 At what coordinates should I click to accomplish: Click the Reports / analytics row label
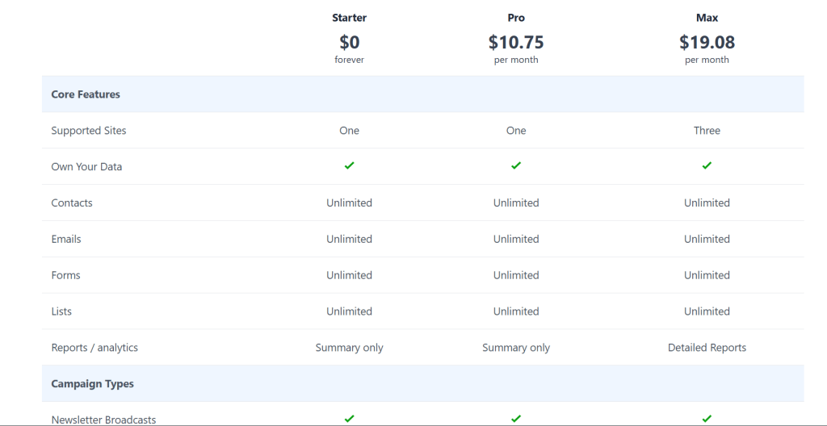(x=94, y=348)
